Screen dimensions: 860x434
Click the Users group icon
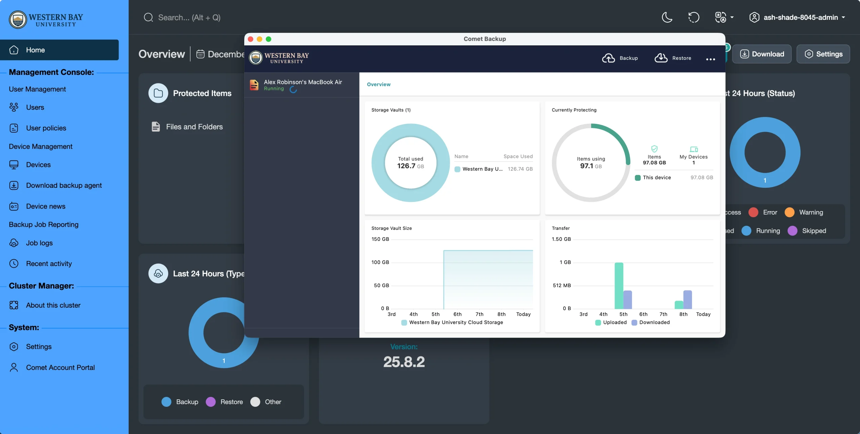pyautogui.click(x=14, y=107)
